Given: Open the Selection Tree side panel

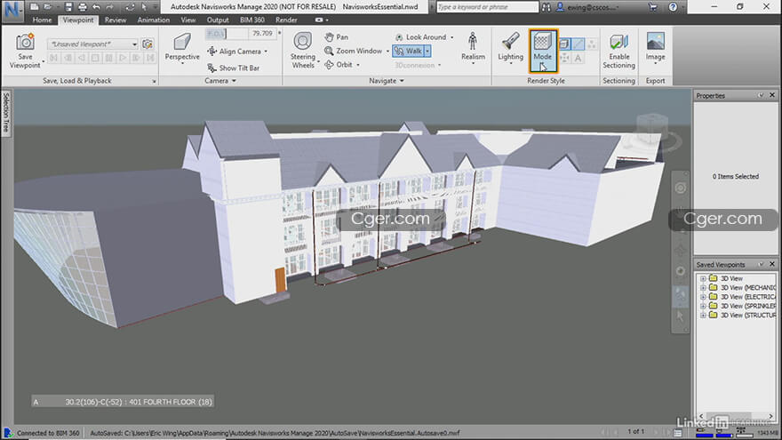Looking at the screenshot, I should (x=6, y=112).
